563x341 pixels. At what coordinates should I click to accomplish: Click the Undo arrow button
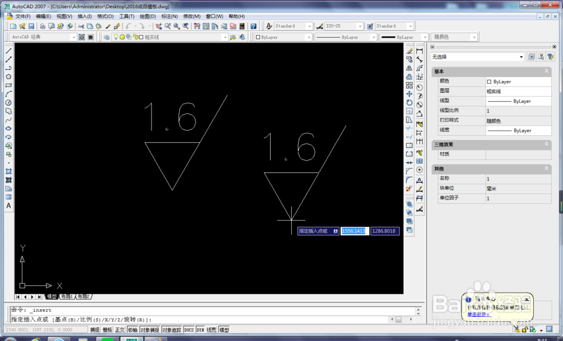pos(128,26)
